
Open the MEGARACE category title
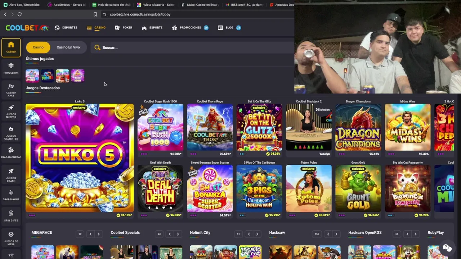click(42, 232)
